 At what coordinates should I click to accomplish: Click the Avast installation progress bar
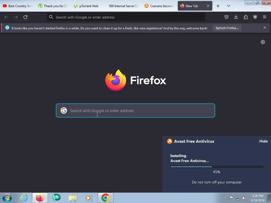(x=217, y=167)
